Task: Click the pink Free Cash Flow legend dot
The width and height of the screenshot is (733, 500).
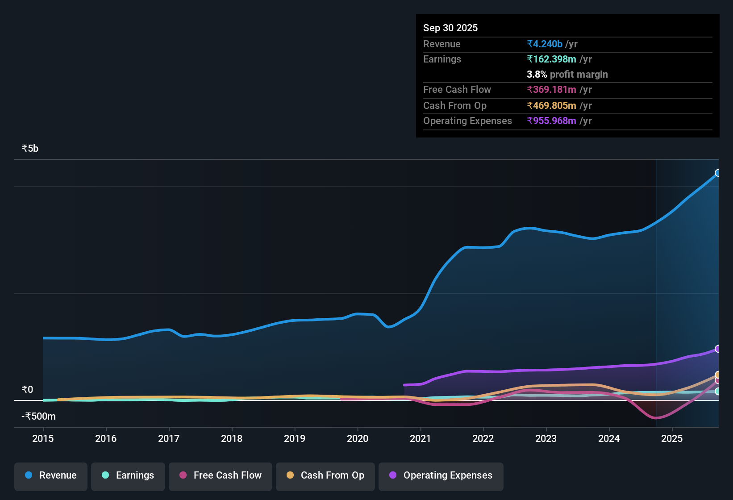Action: click(x=183, y=475)
